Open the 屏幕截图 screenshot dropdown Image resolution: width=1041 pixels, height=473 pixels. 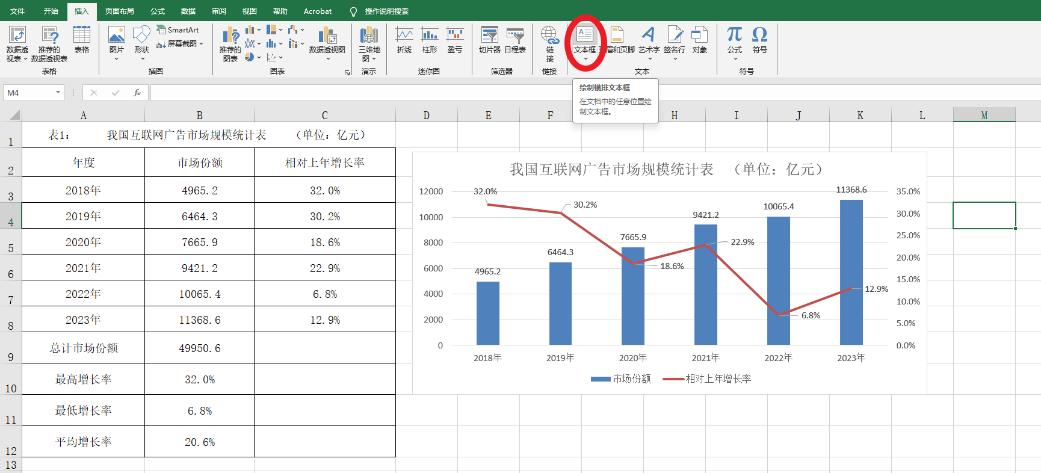tap(181, 43)
